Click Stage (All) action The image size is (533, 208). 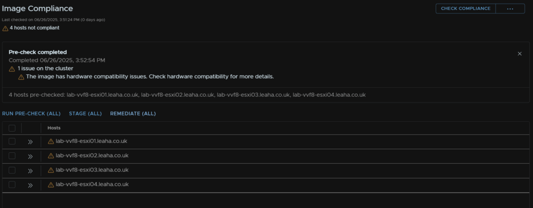85,113
